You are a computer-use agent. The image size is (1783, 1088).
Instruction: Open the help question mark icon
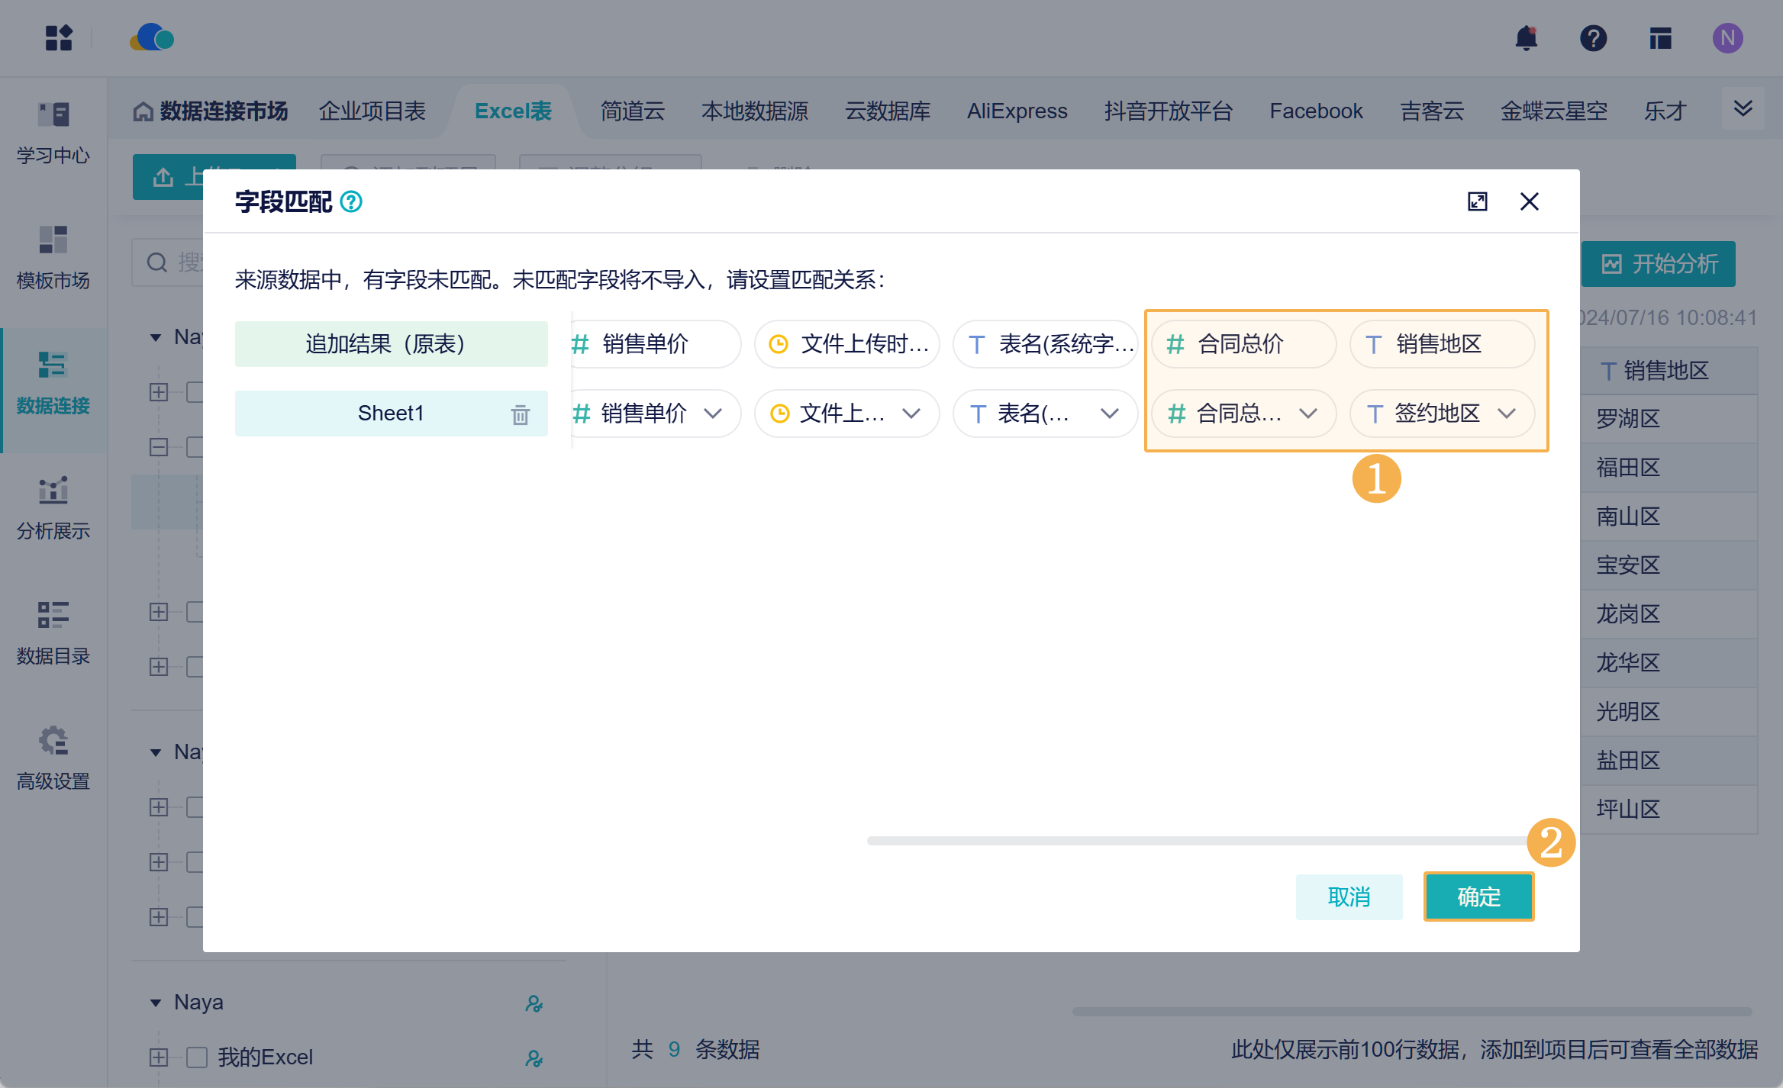tap(1593, 38)
